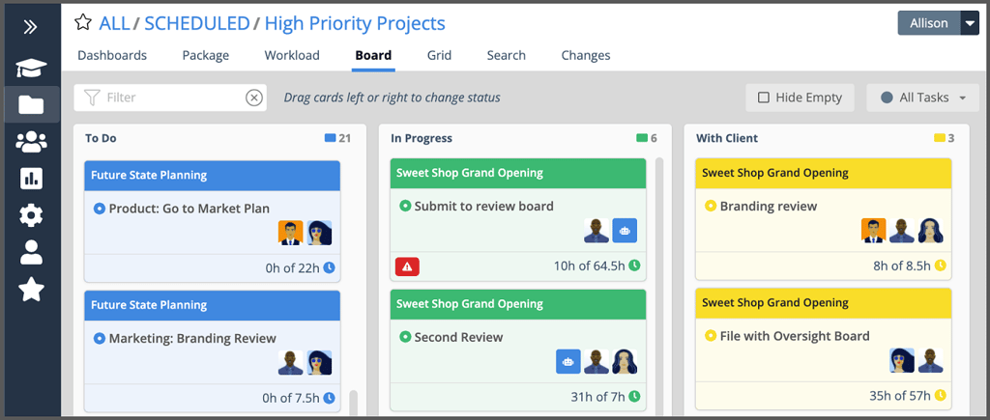Clear the filter with the X icon

254,98
